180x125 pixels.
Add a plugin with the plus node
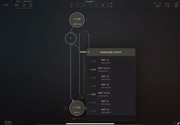pos(71,38)
